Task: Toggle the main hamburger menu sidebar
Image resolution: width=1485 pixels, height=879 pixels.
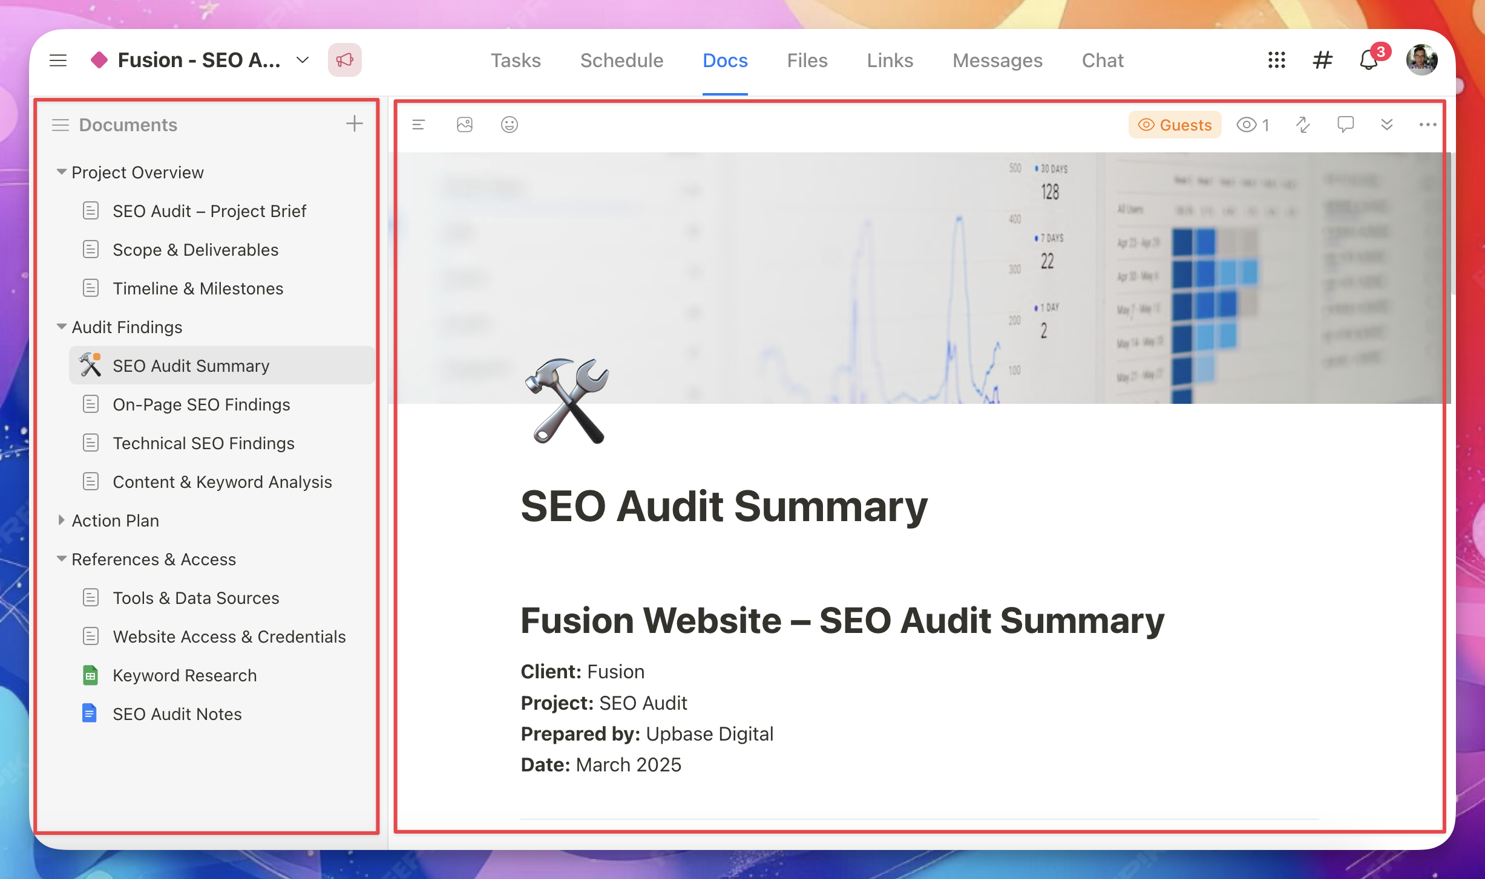Action: coord(58,60)
